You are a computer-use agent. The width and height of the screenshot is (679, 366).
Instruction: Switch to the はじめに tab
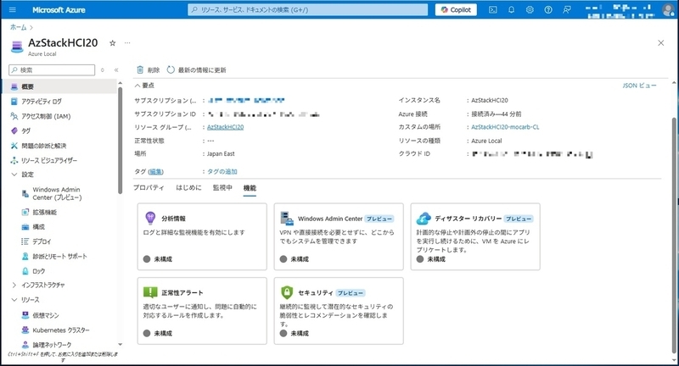click(188, 187)
